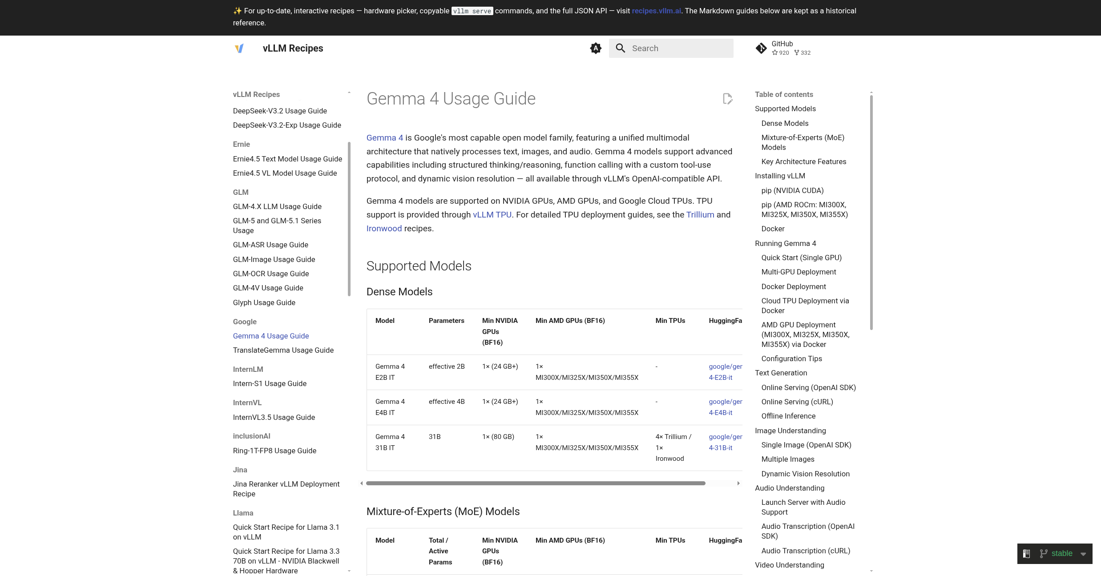Viewport: 1101px width, 576px height.
Task: Click the Read the Docs book icon
Action: [x=1026, y=554]
